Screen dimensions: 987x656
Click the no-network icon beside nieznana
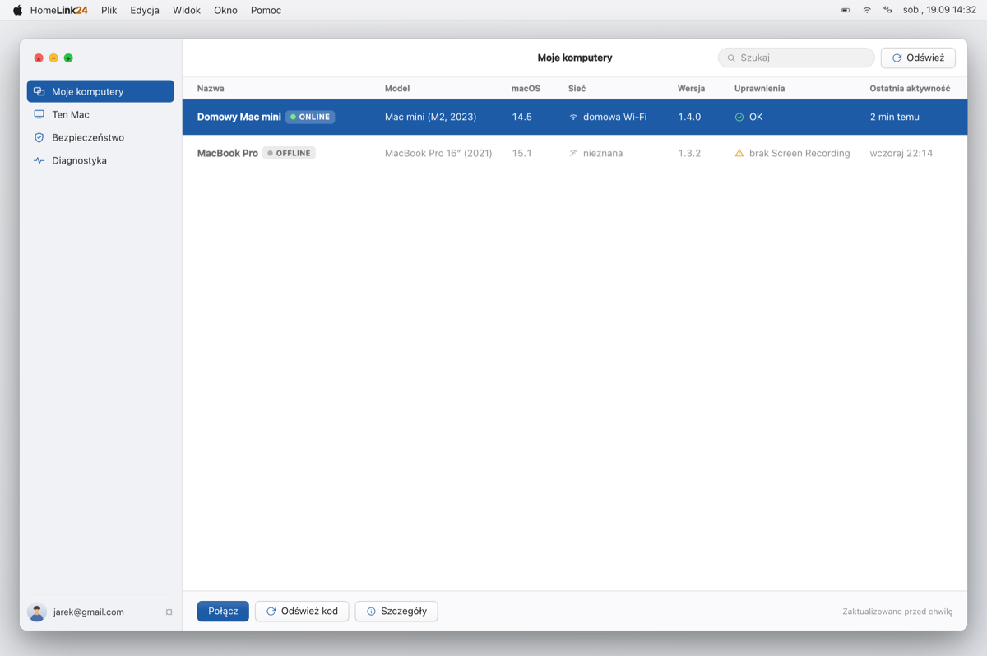[x=573, y=153]
